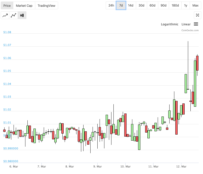Select the 30d time range
Image resolution: width=203 pixels, height=174 pixels.
(141, 6)
